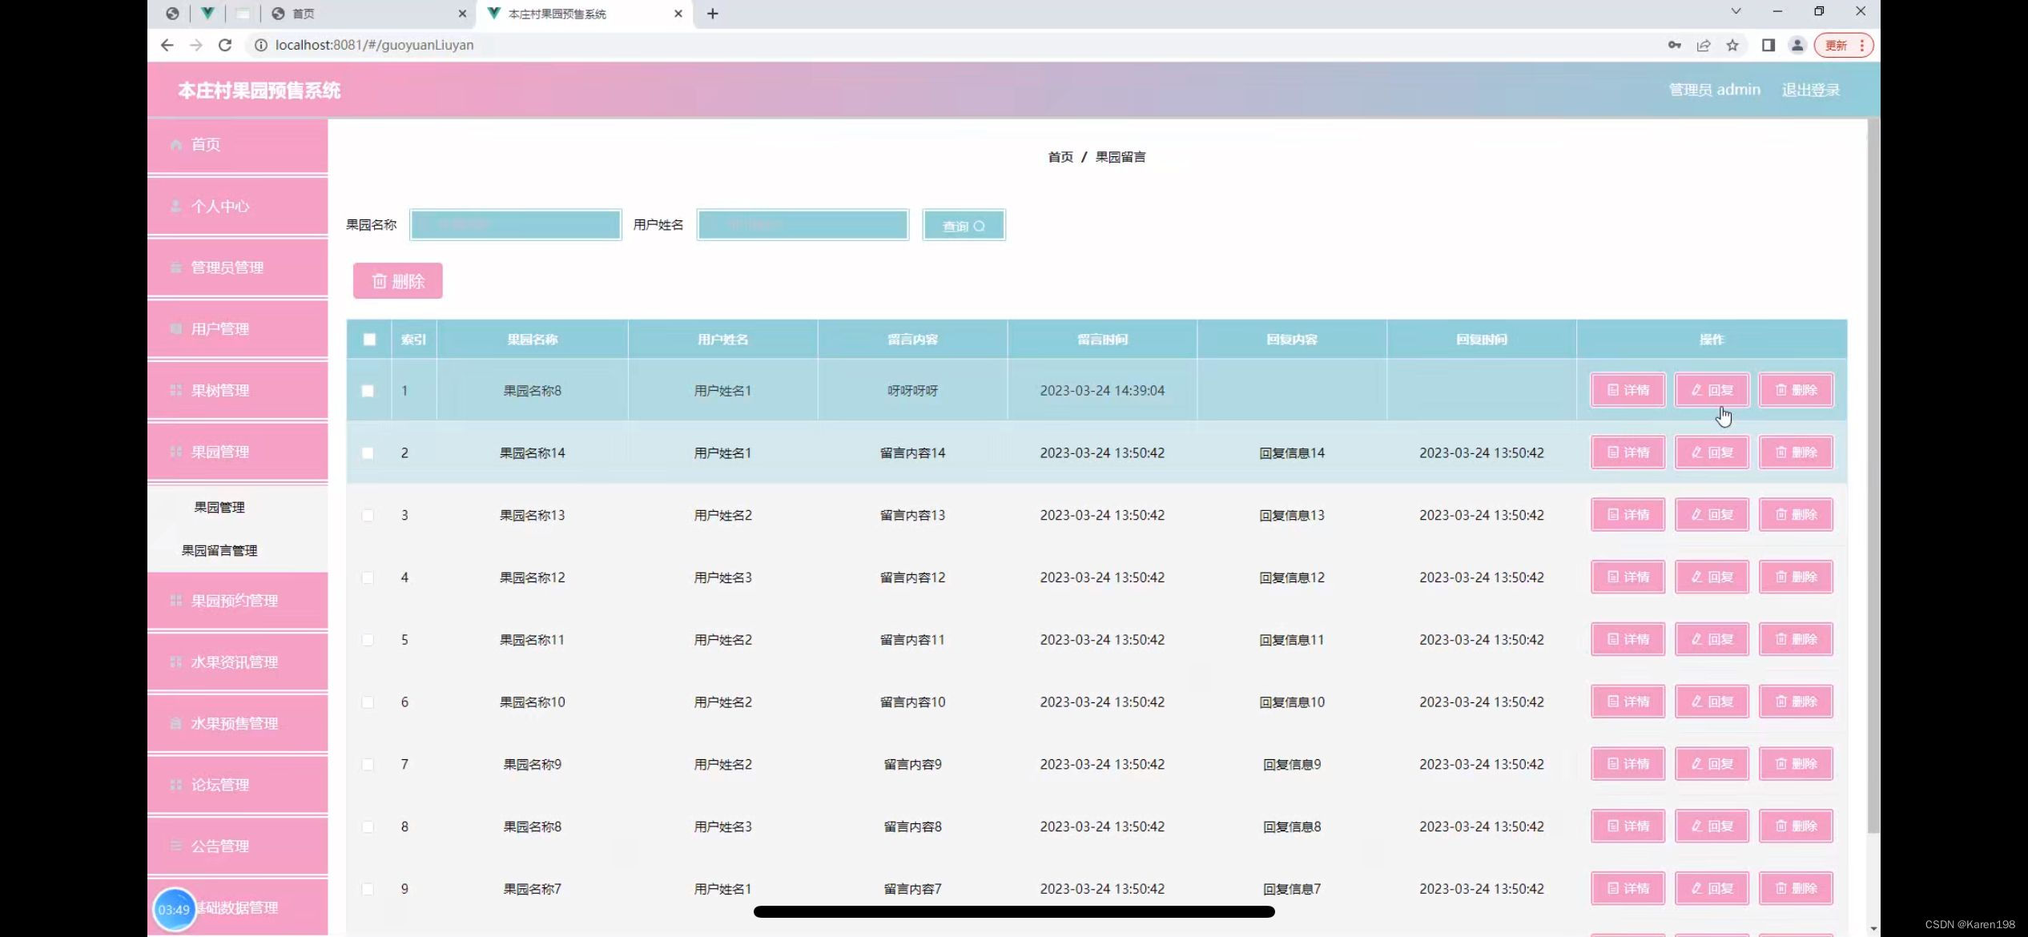Reload the page with the refresh icon
This screenshot has height=937, width=2028.
(x=225, y=45)
